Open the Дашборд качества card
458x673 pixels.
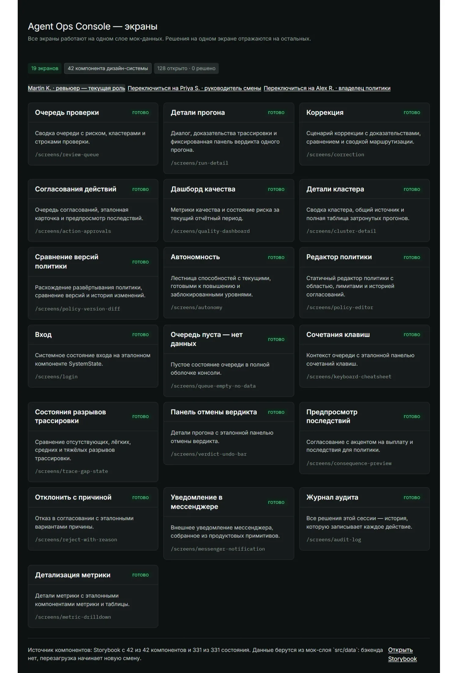click(x=229, y=211)
